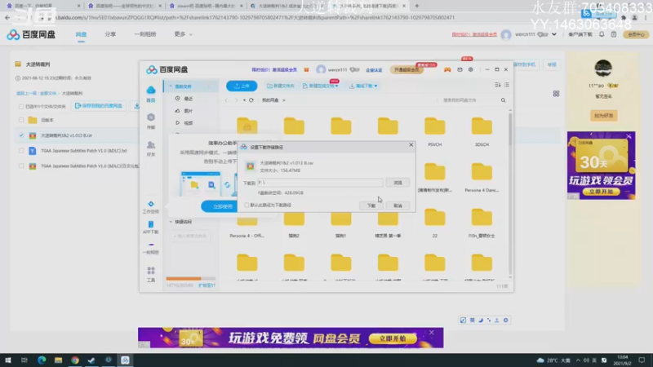Screen dimensions: 653x367
Task: Click the gift icon next to the promotion link
Action: point(307,69)
